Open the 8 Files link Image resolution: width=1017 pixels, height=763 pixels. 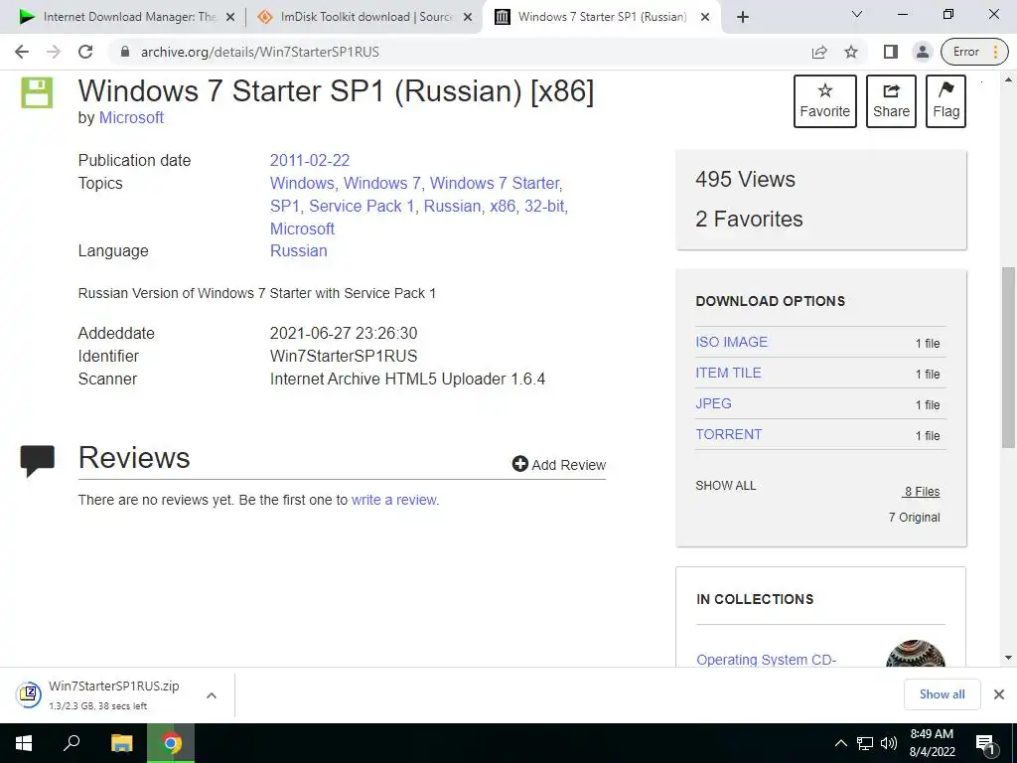tap(922, 491)
